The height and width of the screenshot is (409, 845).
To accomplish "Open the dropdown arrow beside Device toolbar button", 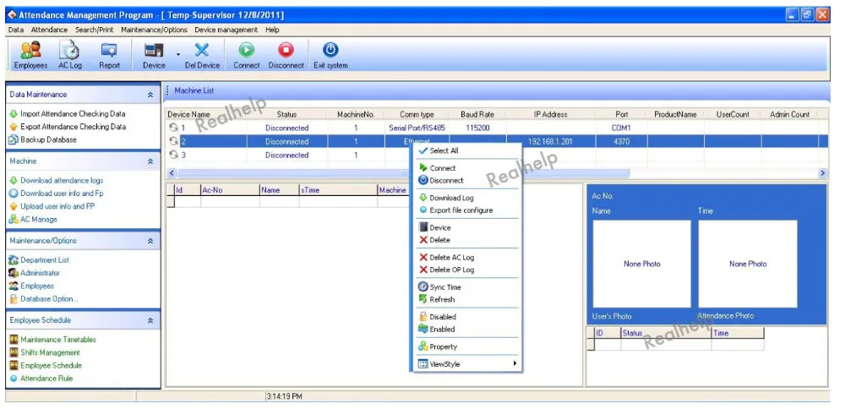I will (x=177, y=54).
